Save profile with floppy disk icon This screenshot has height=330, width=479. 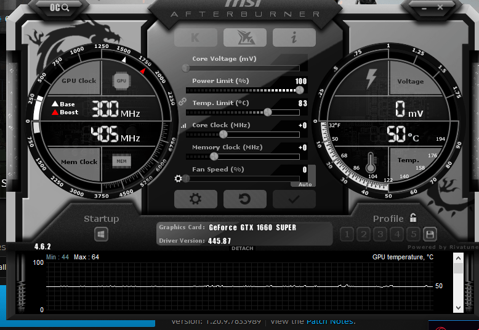pos(430,234)
